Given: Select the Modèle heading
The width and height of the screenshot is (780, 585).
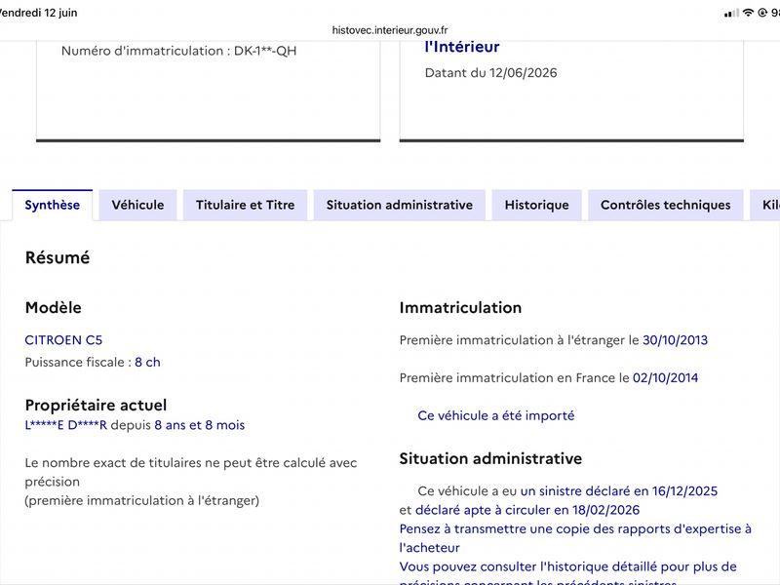Looking at the screenshot, I should click(x=54, y=307).
